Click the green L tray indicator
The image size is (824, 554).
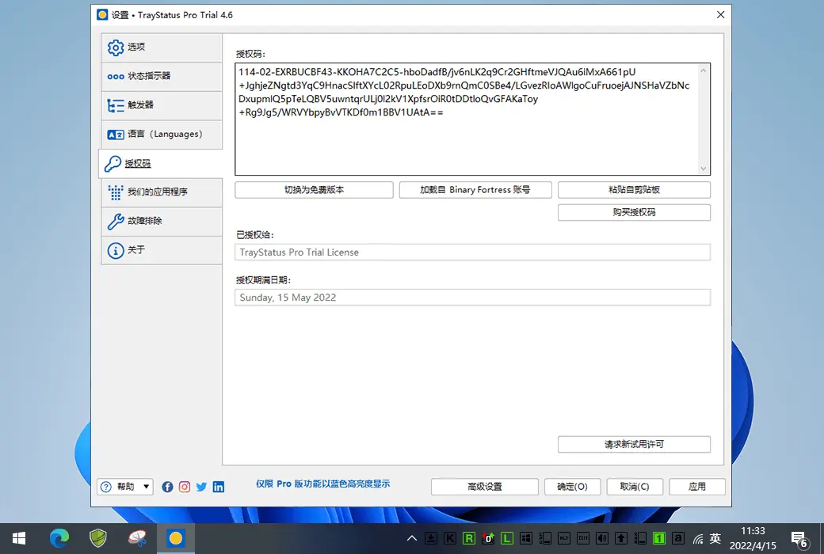507,538
